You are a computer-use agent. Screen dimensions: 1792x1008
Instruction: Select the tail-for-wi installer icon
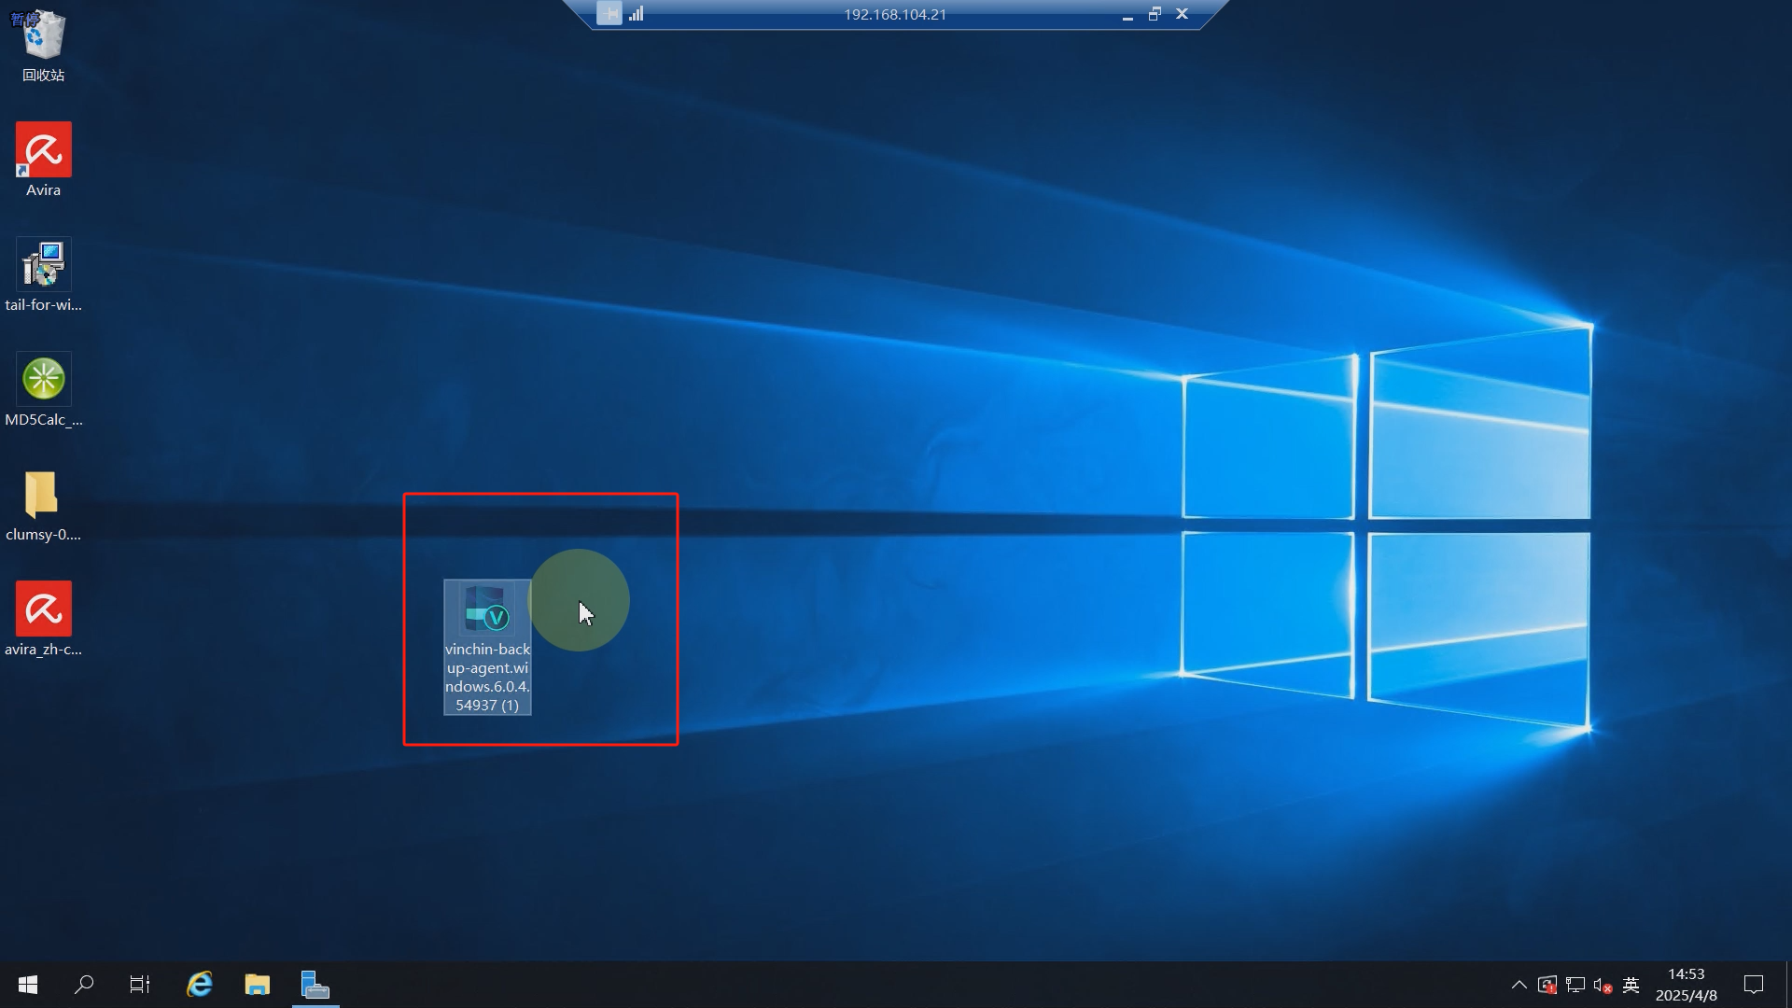point(43,265)
